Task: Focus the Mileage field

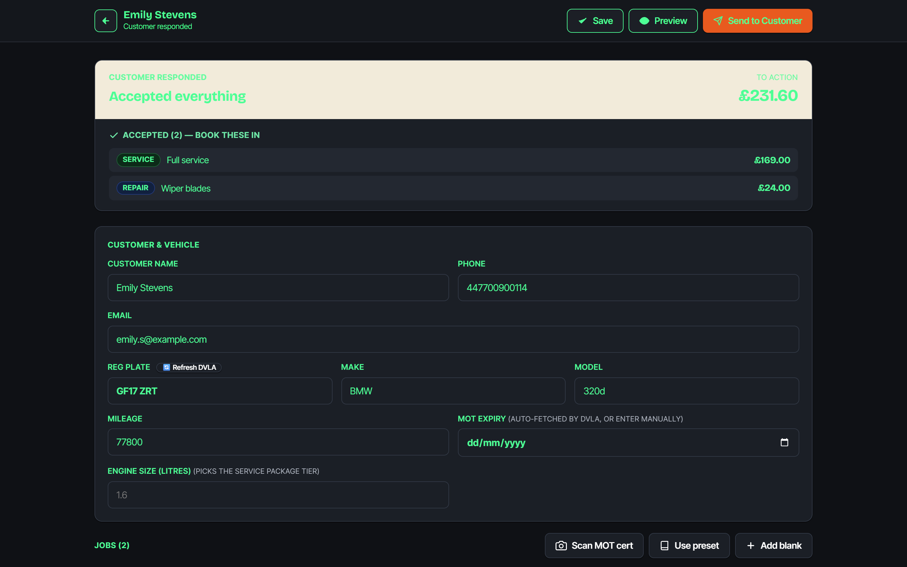Action: tap(278, 442)
